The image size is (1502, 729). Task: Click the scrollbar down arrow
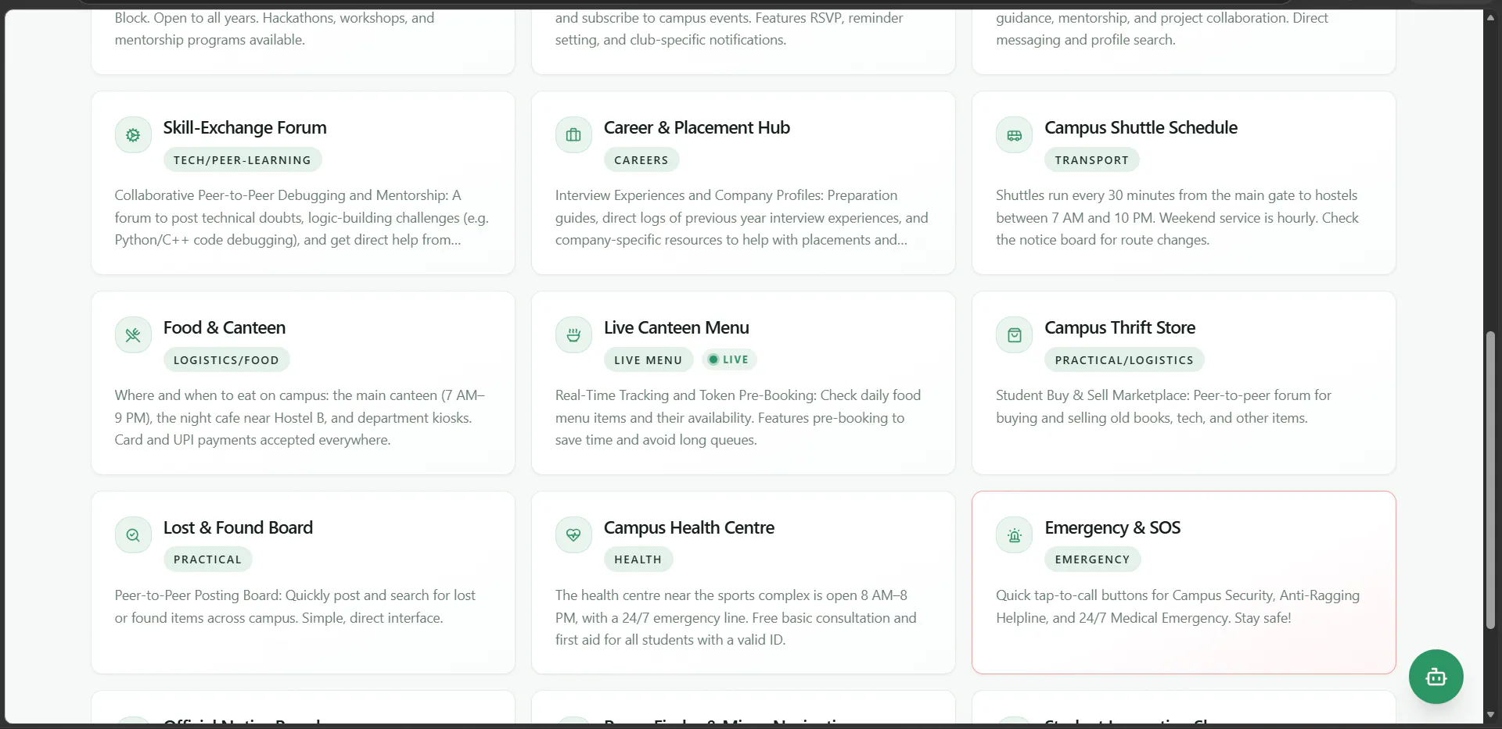click(1490, 715)
